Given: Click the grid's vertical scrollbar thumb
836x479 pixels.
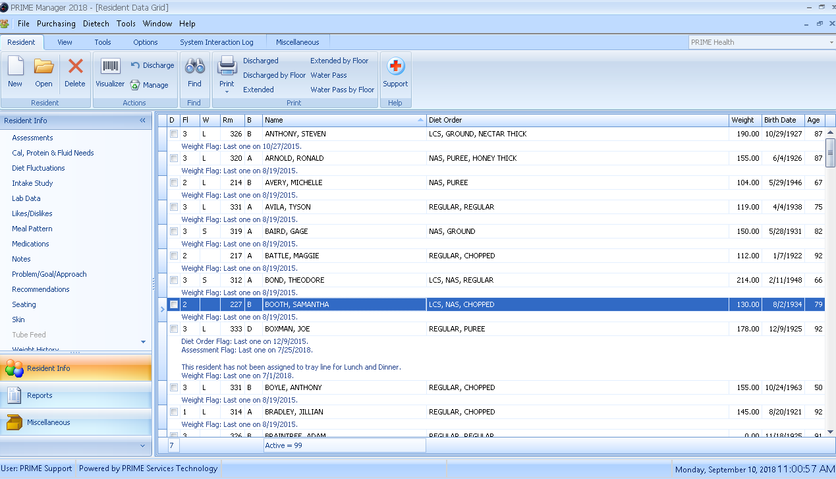Looking at the screenshot, I should (x=830, y=154).
